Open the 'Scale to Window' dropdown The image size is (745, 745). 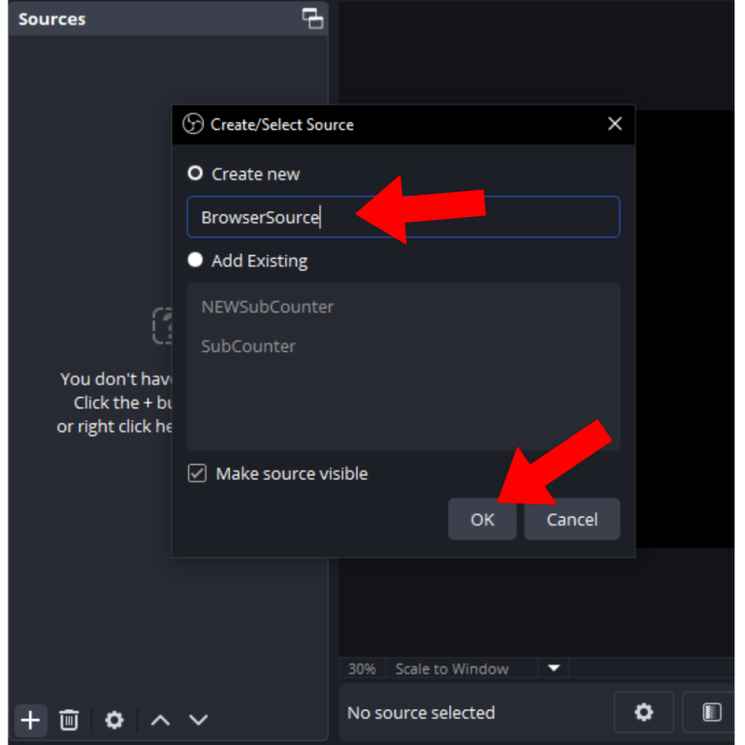pos(452,668)
